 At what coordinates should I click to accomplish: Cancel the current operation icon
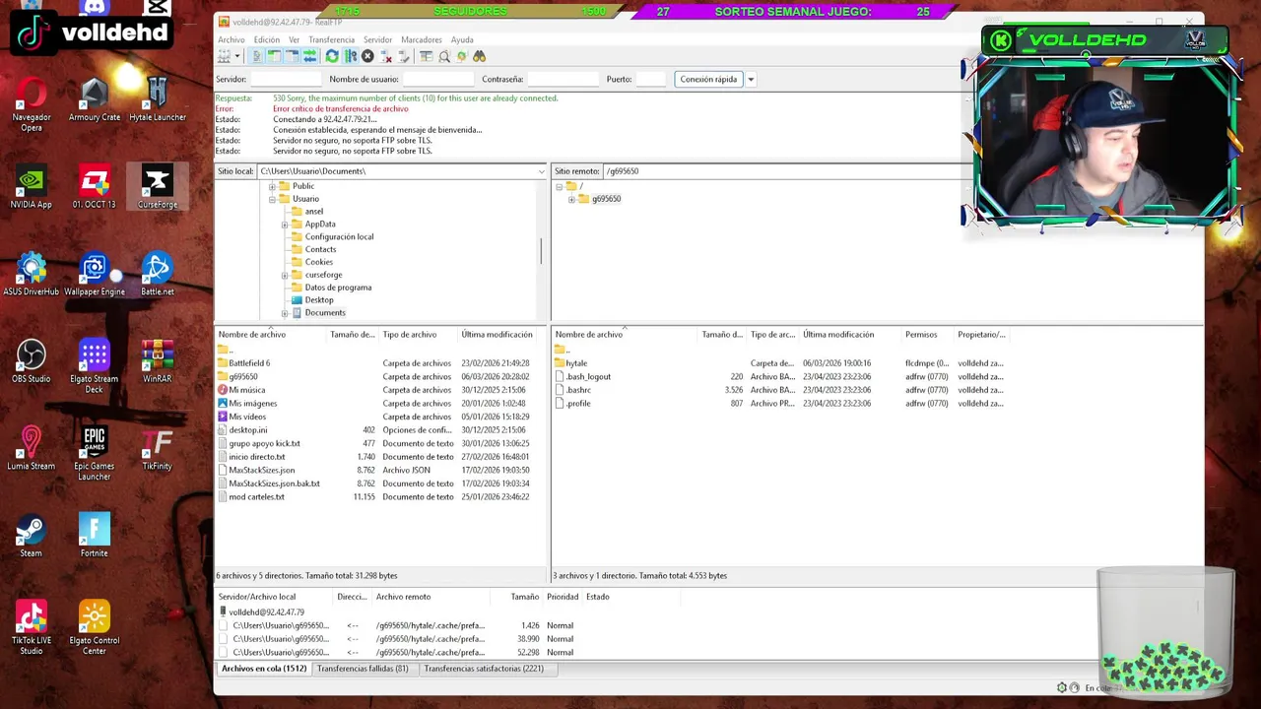367,56
